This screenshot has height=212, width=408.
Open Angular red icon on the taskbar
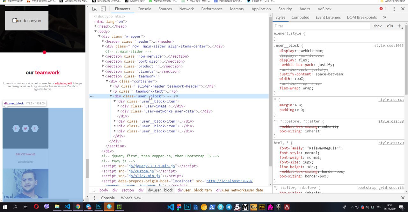click(287, 207)
